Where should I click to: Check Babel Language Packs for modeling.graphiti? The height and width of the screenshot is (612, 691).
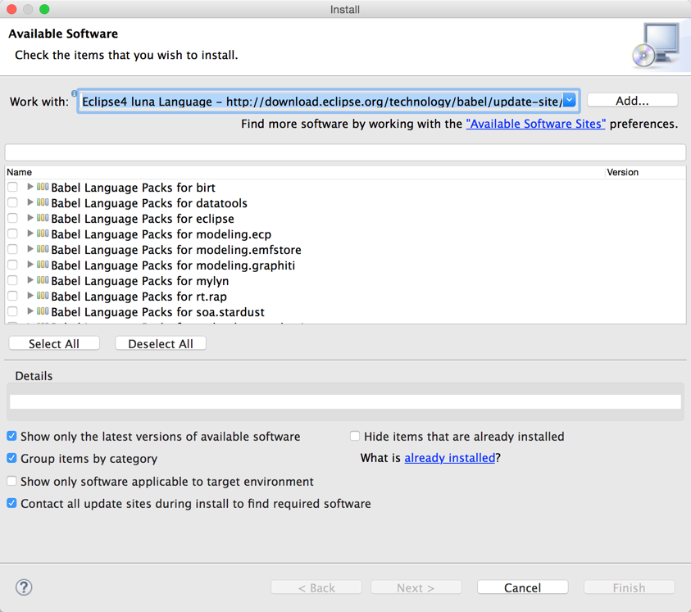[x=12, y=265]
